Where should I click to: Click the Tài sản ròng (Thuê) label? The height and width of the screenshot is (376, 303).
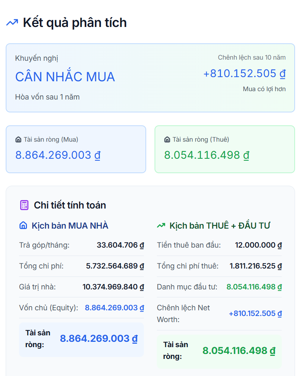[x=201, y=139]
